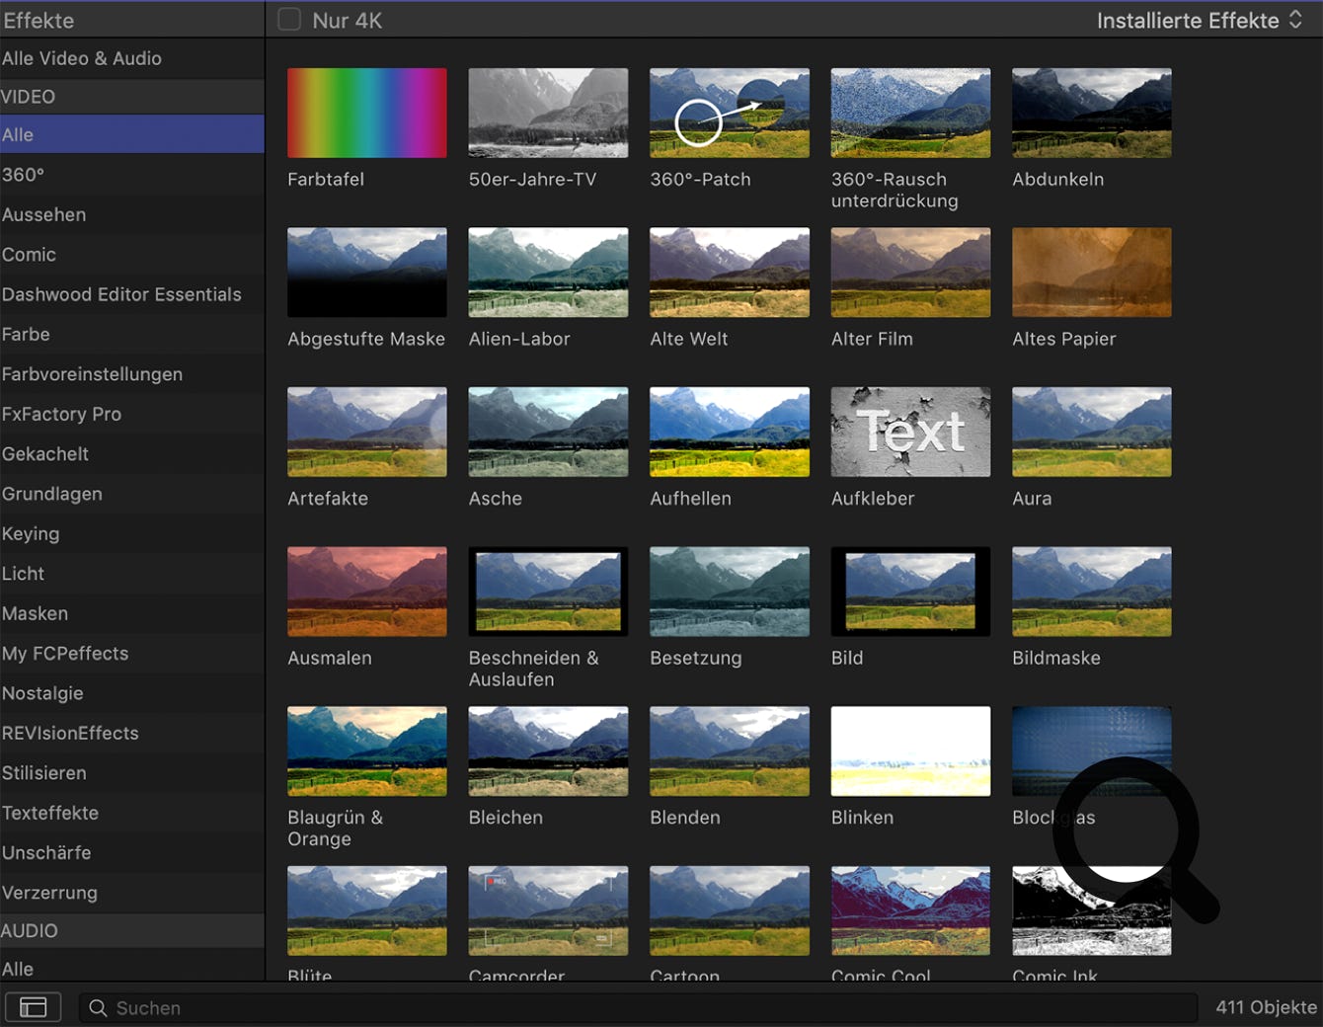Viewport: 1323px width, 1027px height.
Task: Enable the Nur 4K checkbox
Action: coord(289,20)
